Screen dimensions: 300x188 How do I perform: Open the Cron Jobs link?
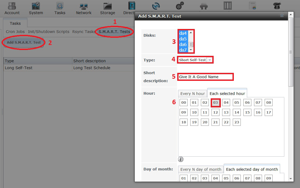coord(15,32)
